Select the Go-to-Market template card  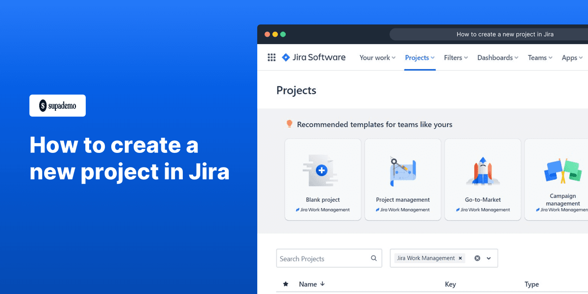pyautogui.click(x=482, y=179)
